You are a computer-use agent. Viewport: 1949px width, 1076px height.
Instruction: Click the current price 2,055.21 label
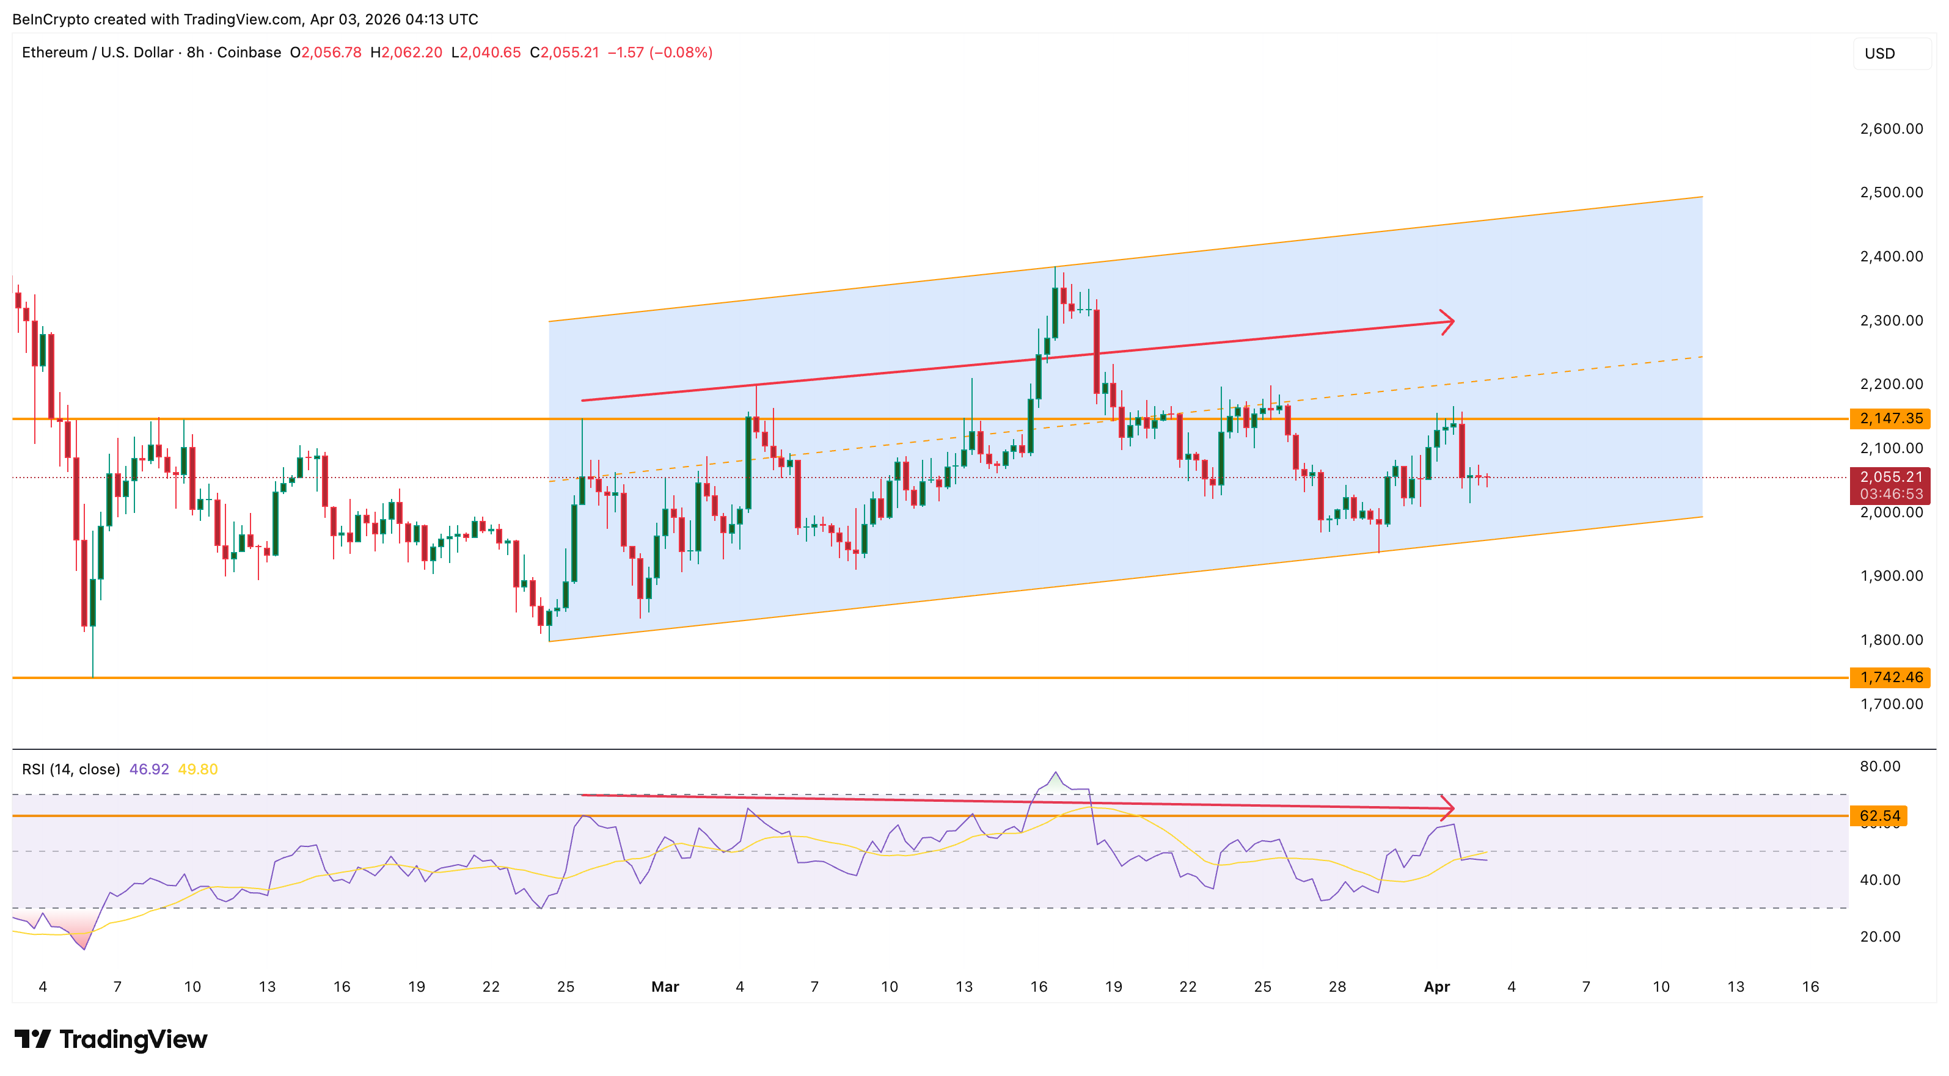tap(1889, 477)
